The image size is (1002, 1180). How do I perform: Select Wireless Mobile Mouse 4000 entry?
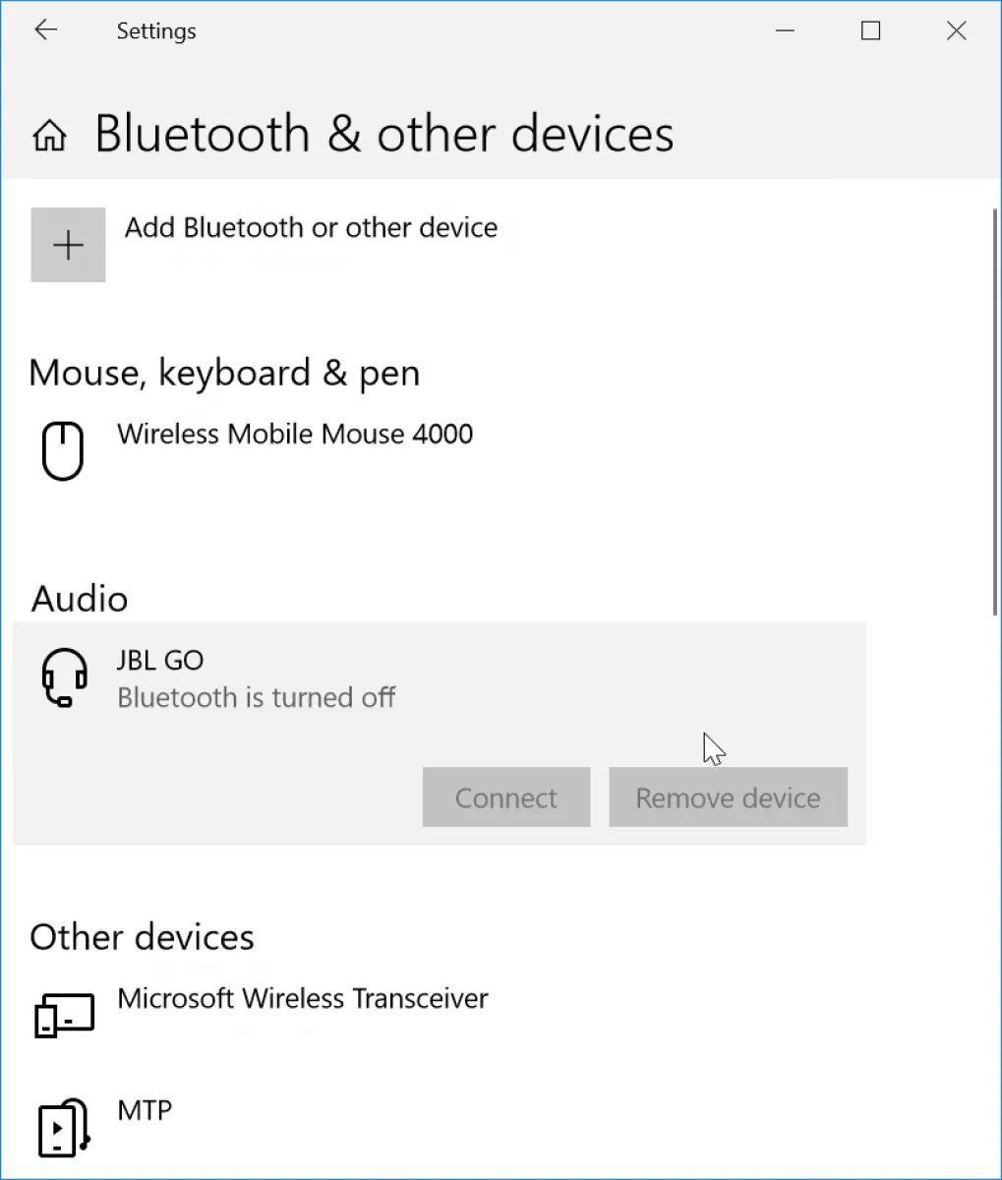[295, 434]
